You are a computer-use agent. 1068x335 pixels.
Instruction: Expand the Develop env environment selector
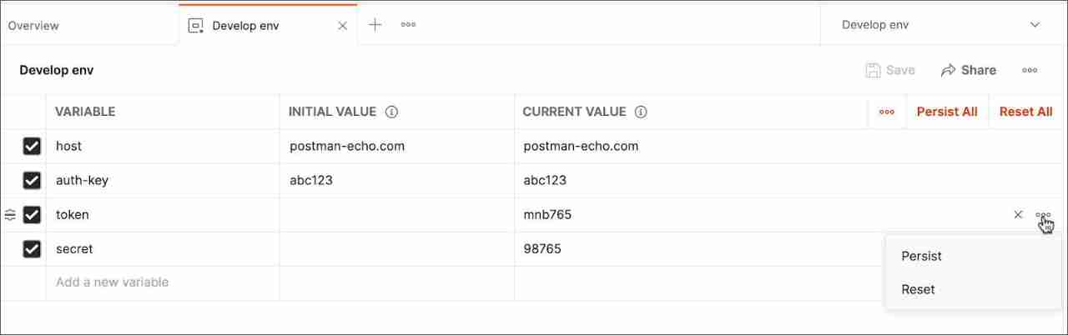[x=1035, y=25]
